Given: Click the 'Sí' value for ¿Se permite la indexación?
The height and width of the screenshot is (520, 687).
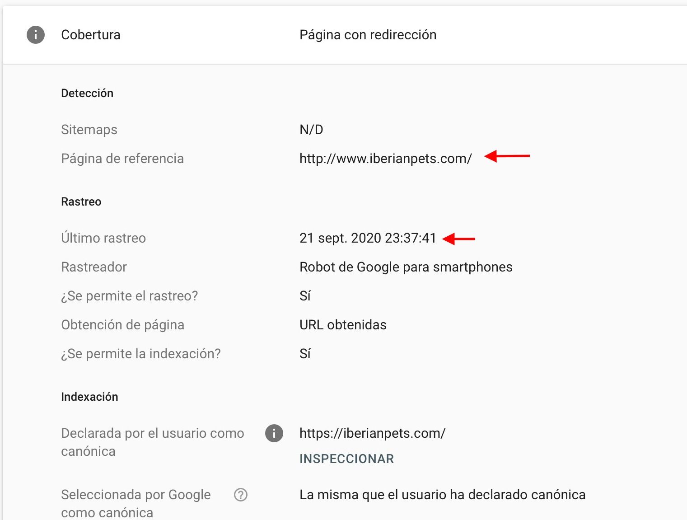Looking at the screenshot, I should coord(305,354).
